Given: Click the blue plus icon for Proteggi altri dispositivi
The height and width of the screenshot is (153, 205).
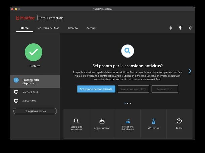Looking at the screenshot, I should point(16,80).
